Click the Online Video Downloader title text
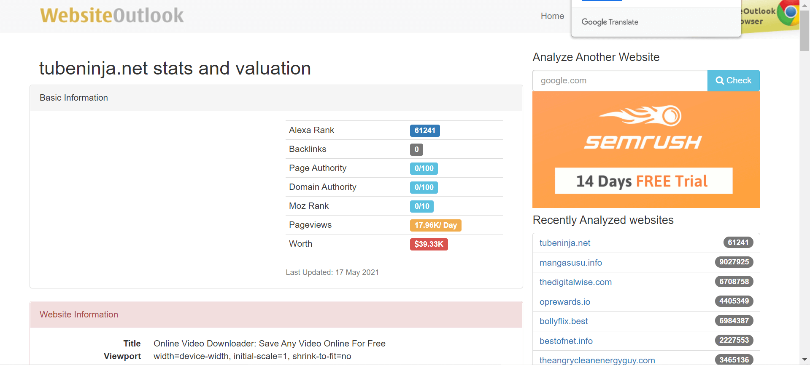Viewport: 810px width, 365px height. (x=270, y=344)
